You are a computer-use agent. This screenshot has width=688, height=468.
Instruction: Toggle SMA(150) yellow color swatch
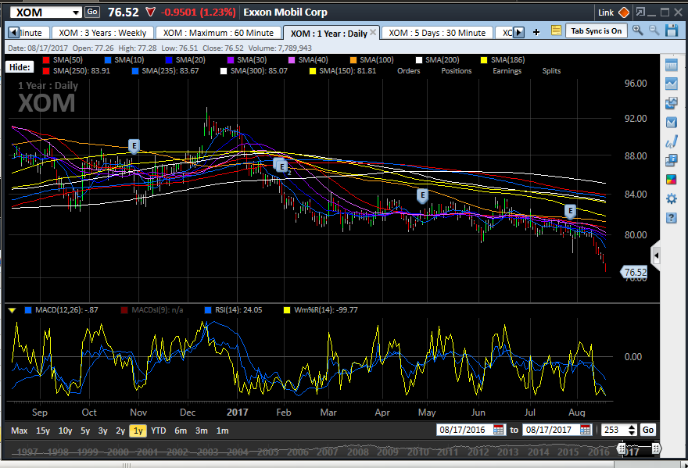tap(313, 71)
